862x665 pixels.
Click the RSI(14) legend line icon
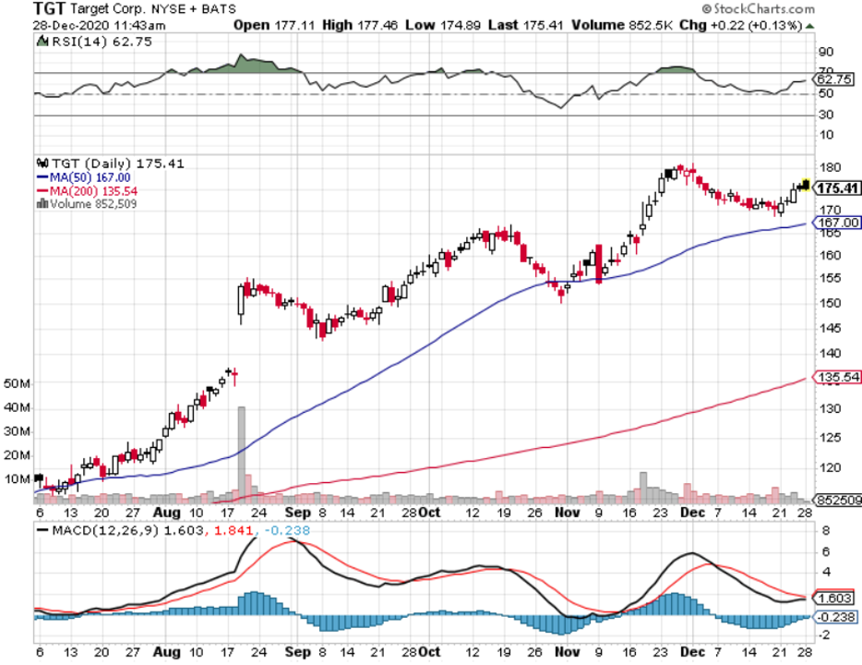pyautogui.click(x=41, y=42)
